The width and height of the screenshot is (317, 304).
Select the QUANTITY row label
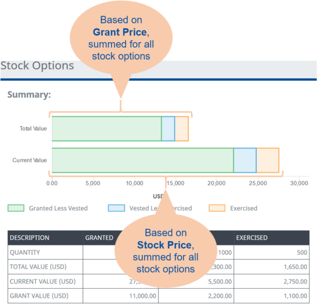coord(25,253)
